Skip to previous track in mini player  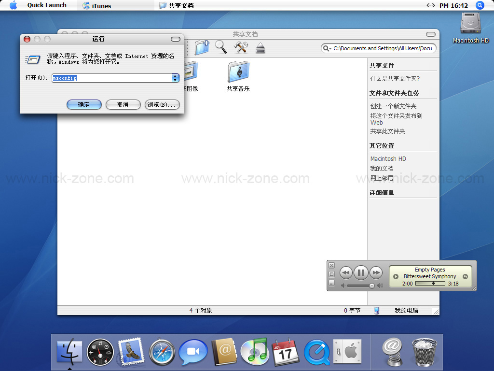point(346,272)
